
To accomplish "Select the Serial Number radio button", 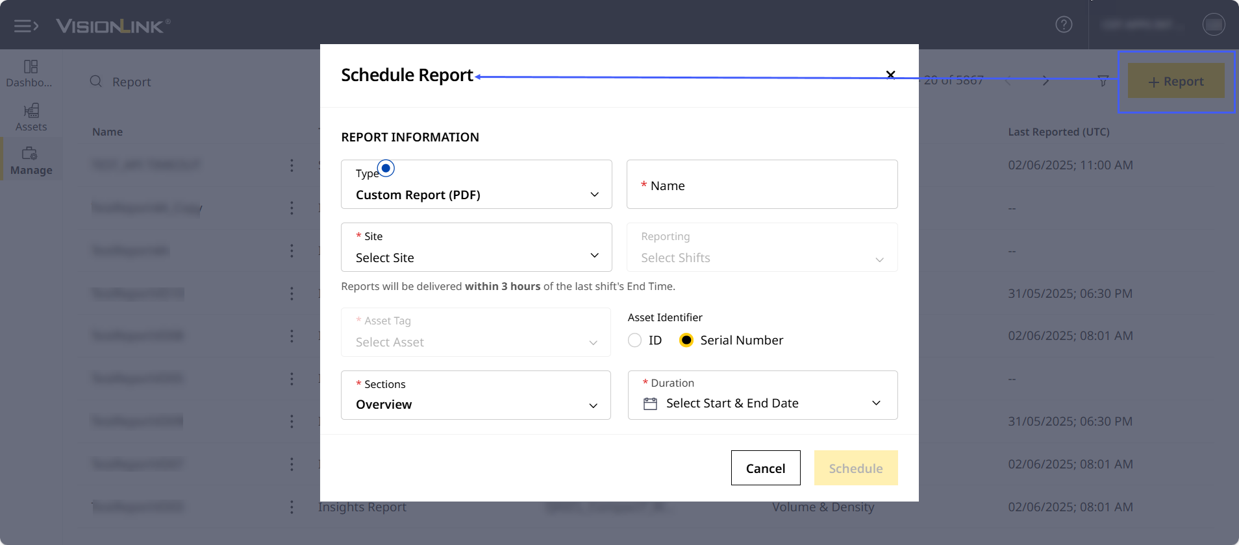I will point(686,341).
